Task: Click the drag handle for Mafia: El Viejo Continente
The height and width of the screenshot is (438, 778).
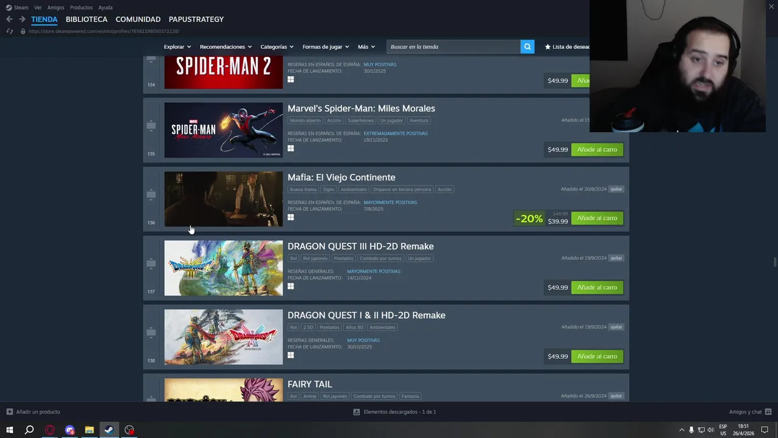Action: [x=151, y=195]
